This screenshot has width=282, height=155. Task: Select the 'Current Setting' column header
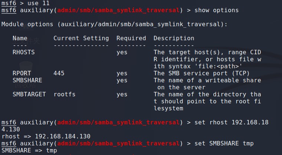pos(81,38)
